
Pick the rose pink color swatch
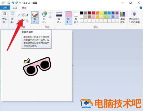click(x=94, y=17)
